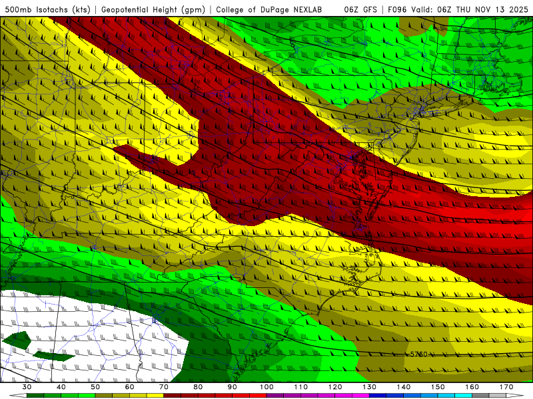This screenshot has height=399, width=533.
Task: Click the 50 value on the legend scale
Action: pos(95,387)
